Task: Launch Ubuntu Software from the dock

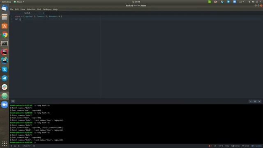Action: (x=5, y=25)
